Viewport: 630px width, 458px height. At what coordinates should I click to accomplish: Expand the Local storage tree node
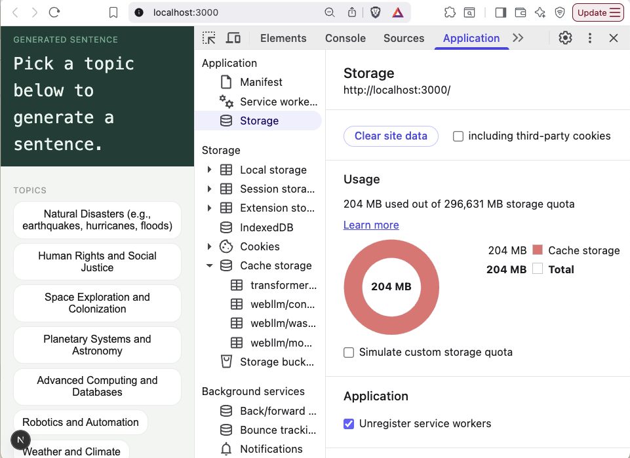[x=209, y=170]
